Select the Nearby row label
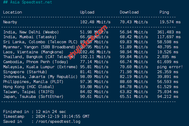This screenshot has height=126, width=189. 10,22
